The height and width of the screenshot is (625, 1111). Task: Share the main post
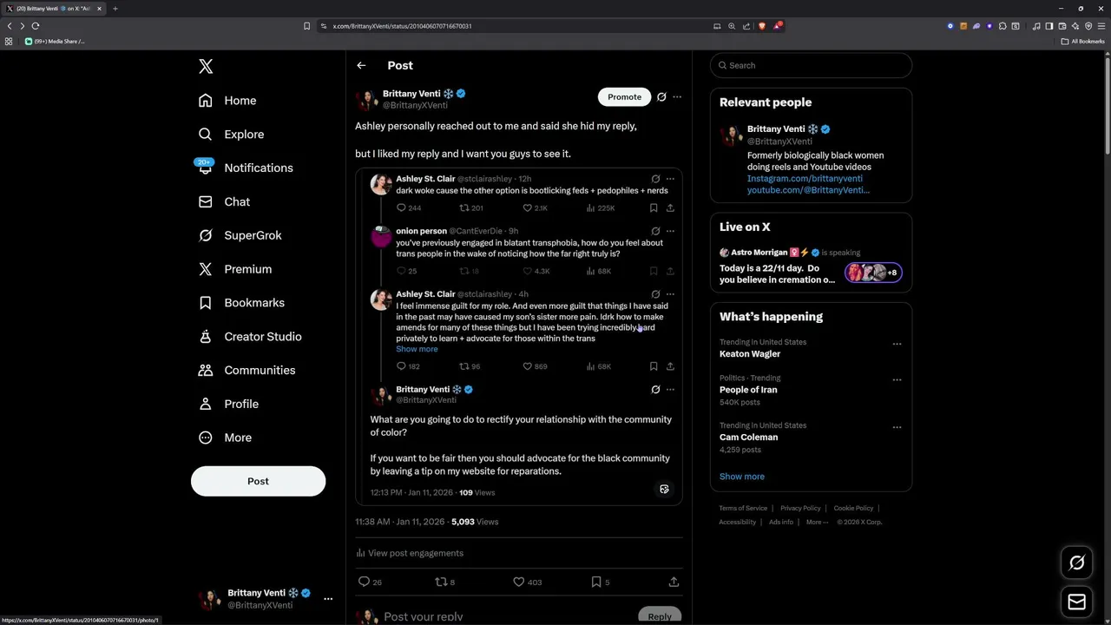pyautogui.click(x=674, y=582)
